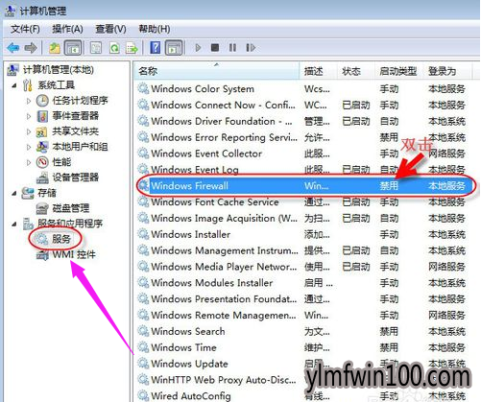Viewport: 481px width, 402px height.
Task: Collapse the 服务和应用程序 node
Action: coord(14,224)
